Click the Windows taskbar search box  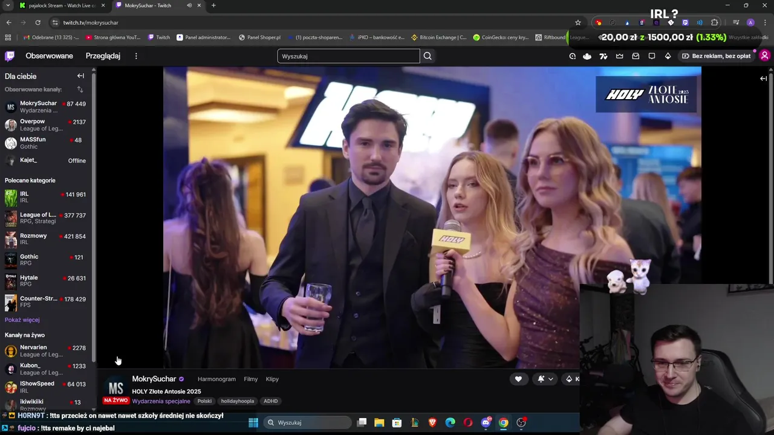(307, 422)
